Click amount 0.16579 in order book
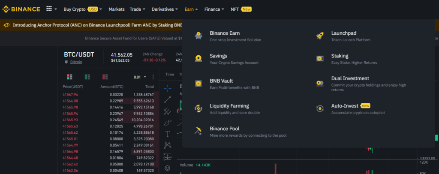The image size is (439, 174). [116, 152]
